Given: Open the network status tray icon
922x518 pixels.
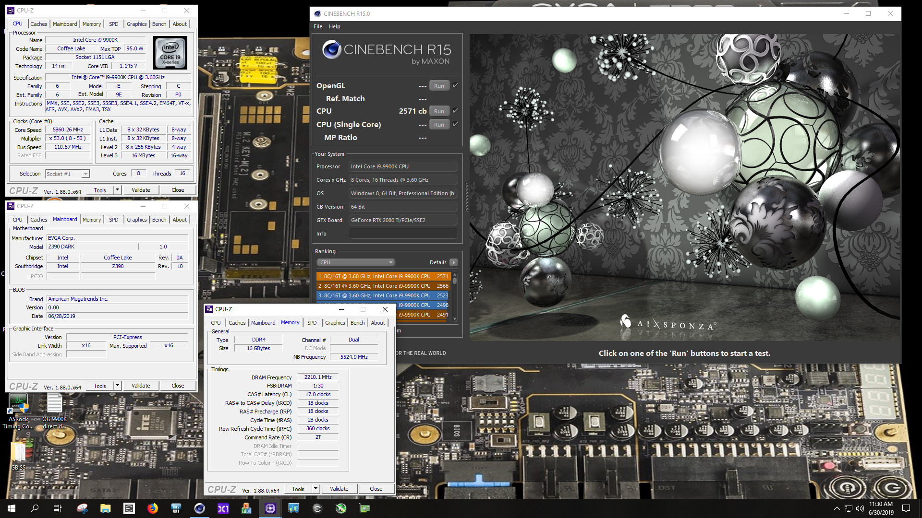Looking at the screenshot, I should (x=849, y=508).
